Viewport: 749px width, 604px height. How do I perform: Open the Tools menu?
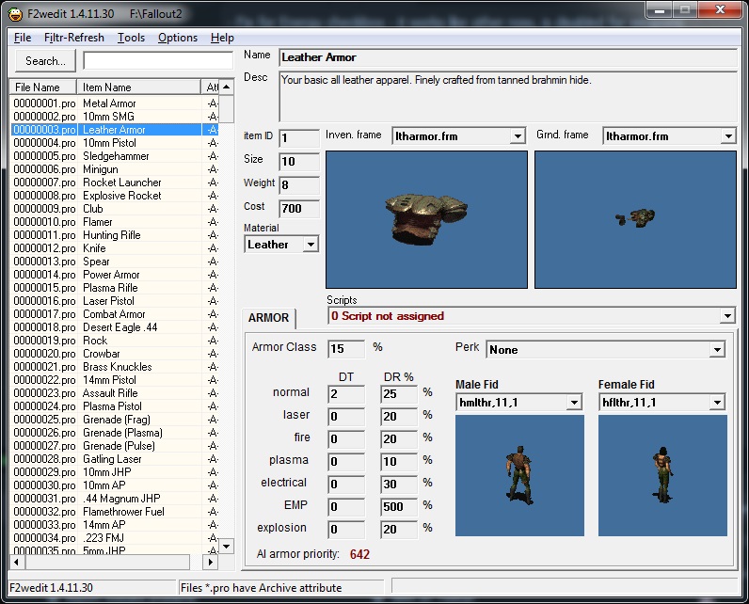(x=131, y=38)
